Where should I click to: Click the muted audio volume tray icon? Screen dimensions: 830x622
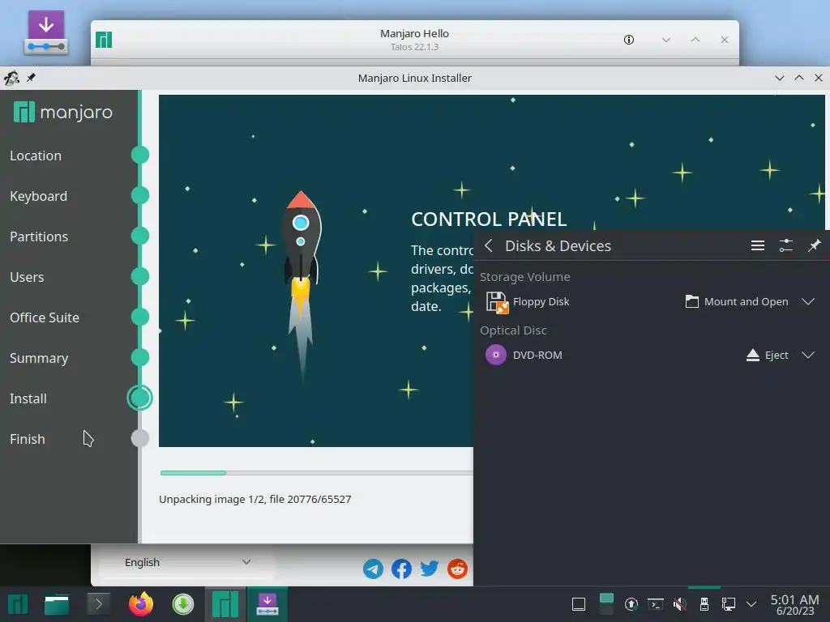[x=680, y=604]
